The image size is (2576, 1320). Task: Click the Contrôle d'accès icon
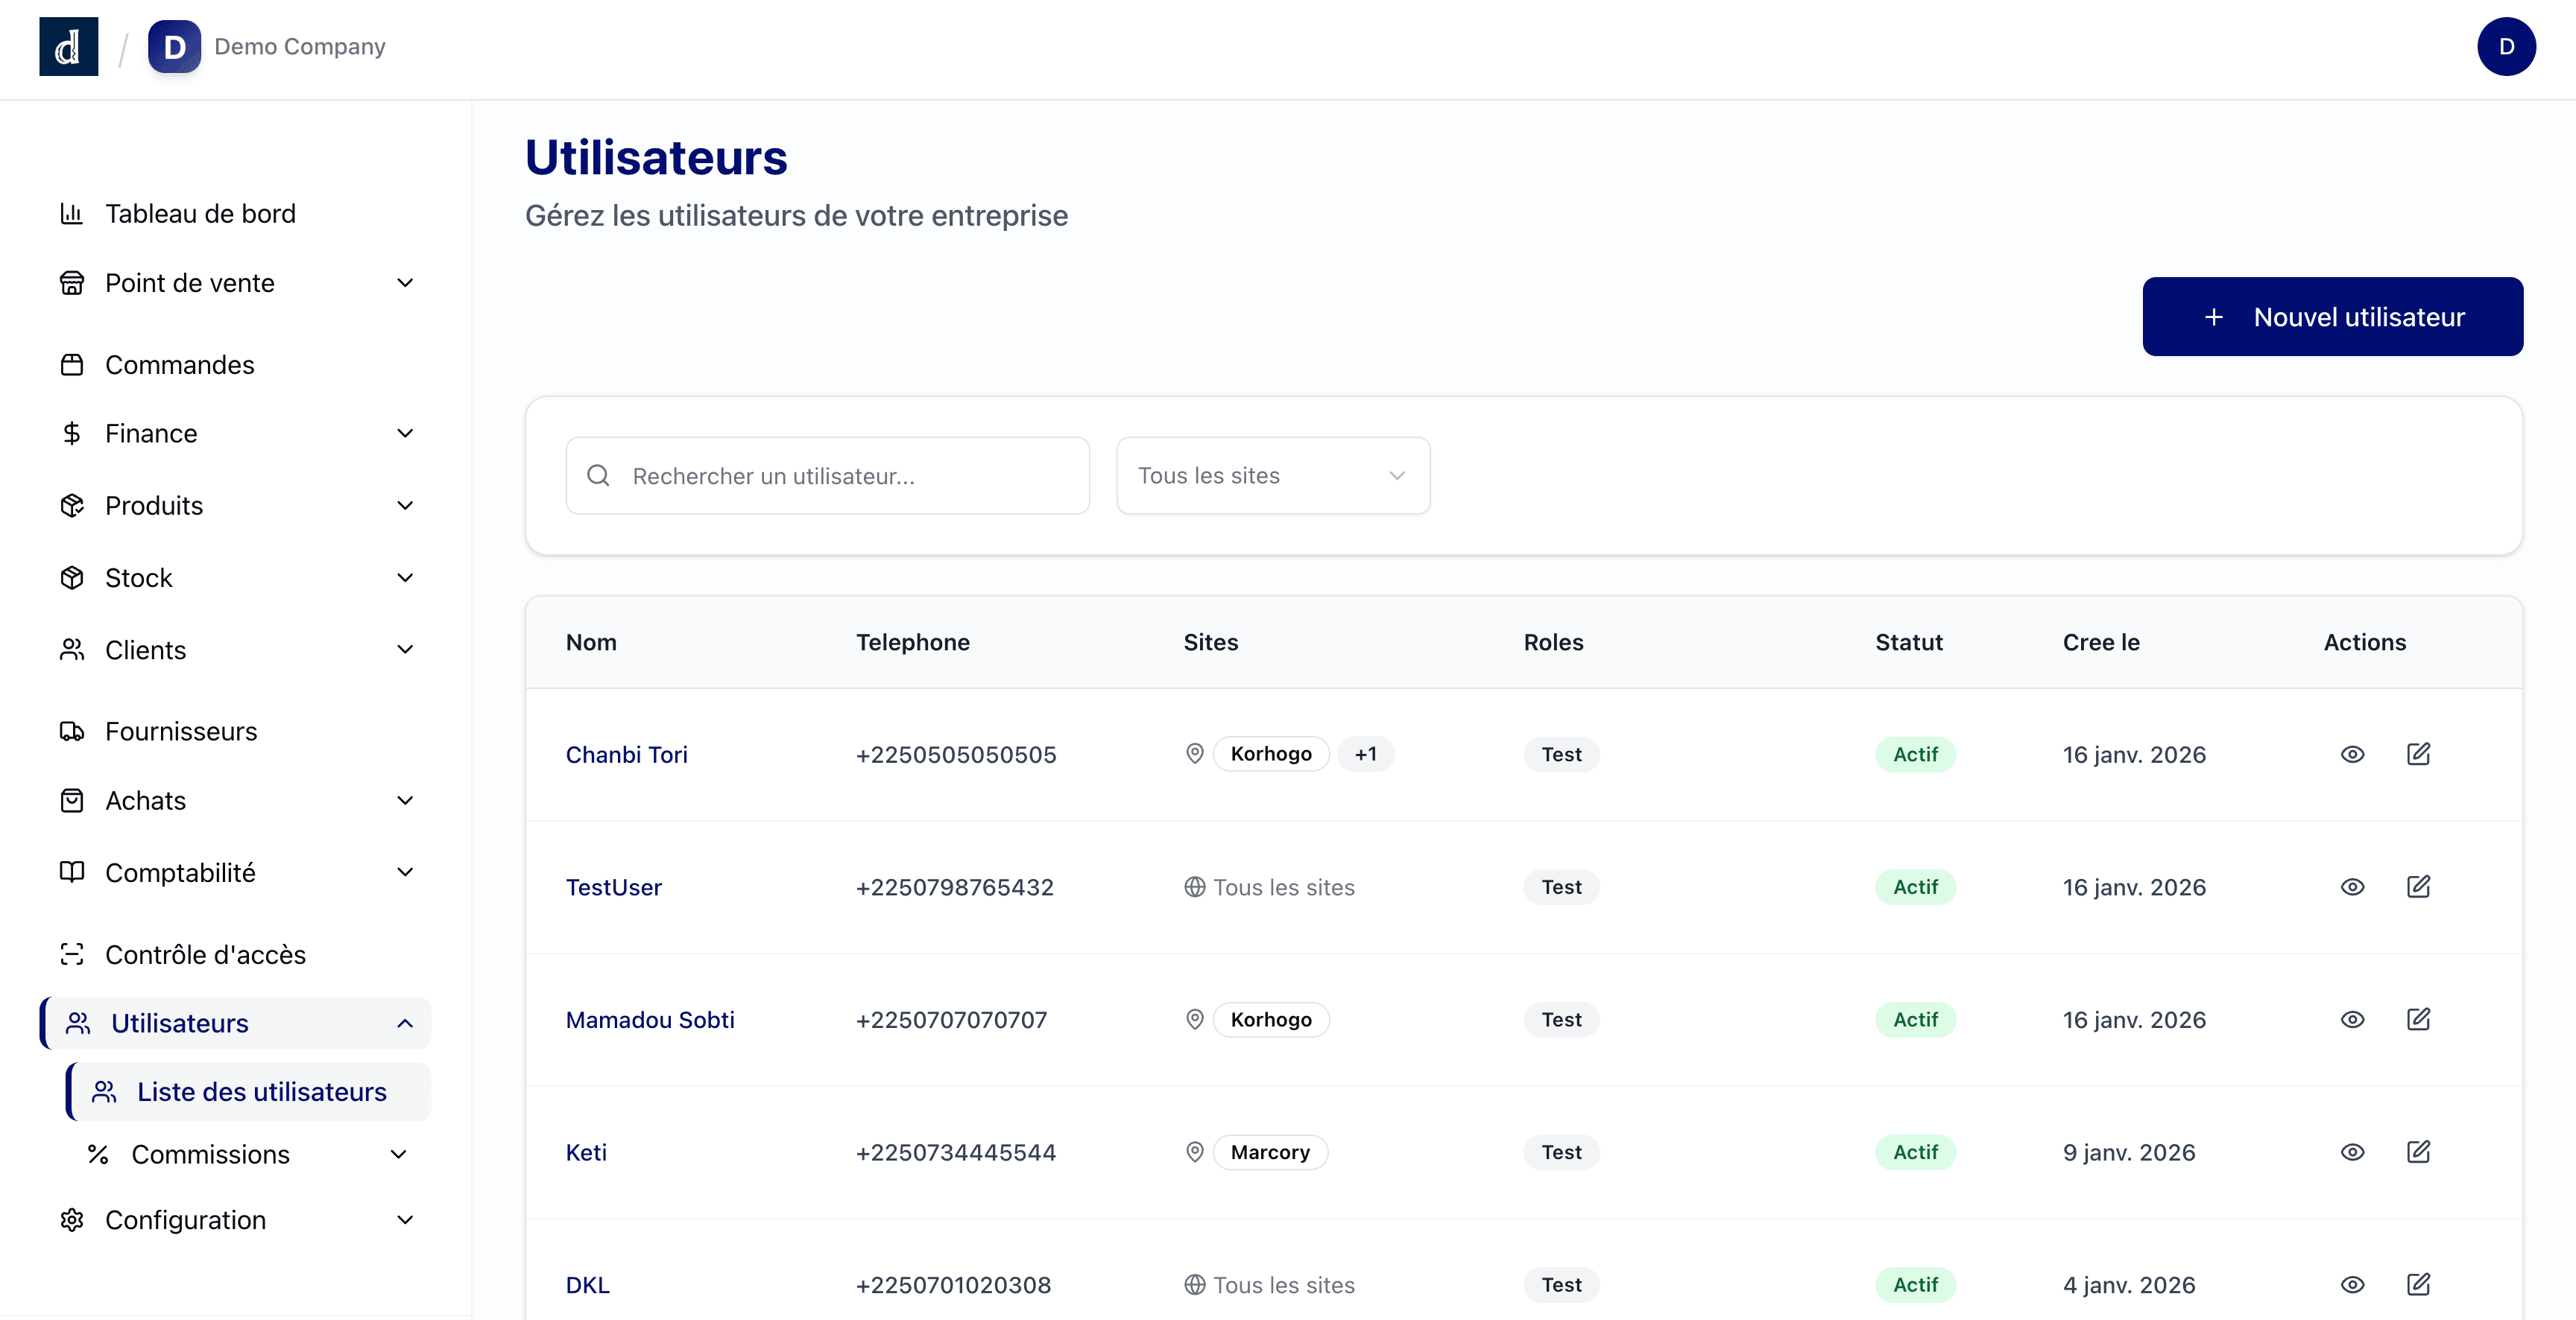pyautogui.click(x=71, y=954)
